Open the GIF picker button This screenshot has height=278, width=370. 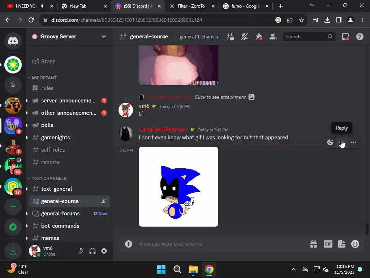pos(328,244)
